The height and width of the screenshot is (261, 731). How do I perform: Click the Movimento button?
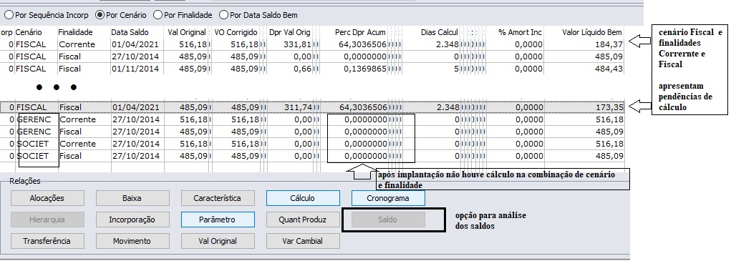pos(132,241)
